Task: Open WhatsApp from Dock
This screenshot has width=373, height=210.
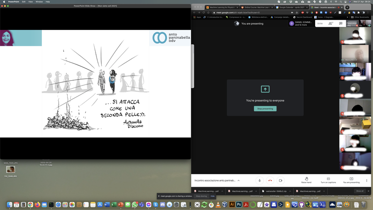Action: pyautogui.click(x=135, y=204)
